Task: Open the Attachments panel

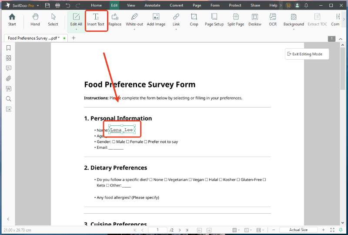Action: click(x=8, y=78)
